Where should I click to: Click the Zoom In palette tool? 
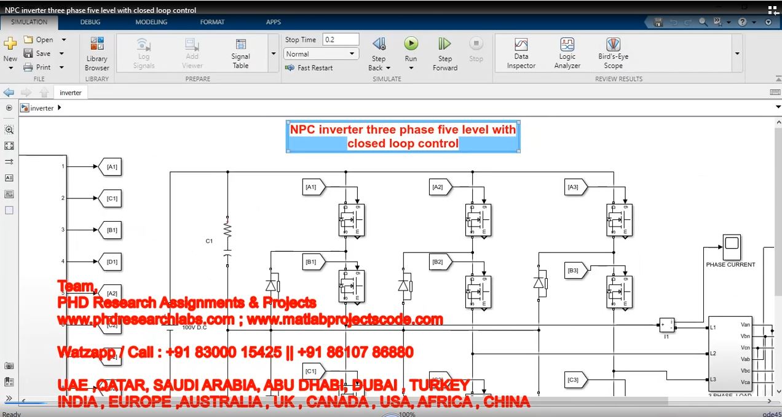point(9,130)
